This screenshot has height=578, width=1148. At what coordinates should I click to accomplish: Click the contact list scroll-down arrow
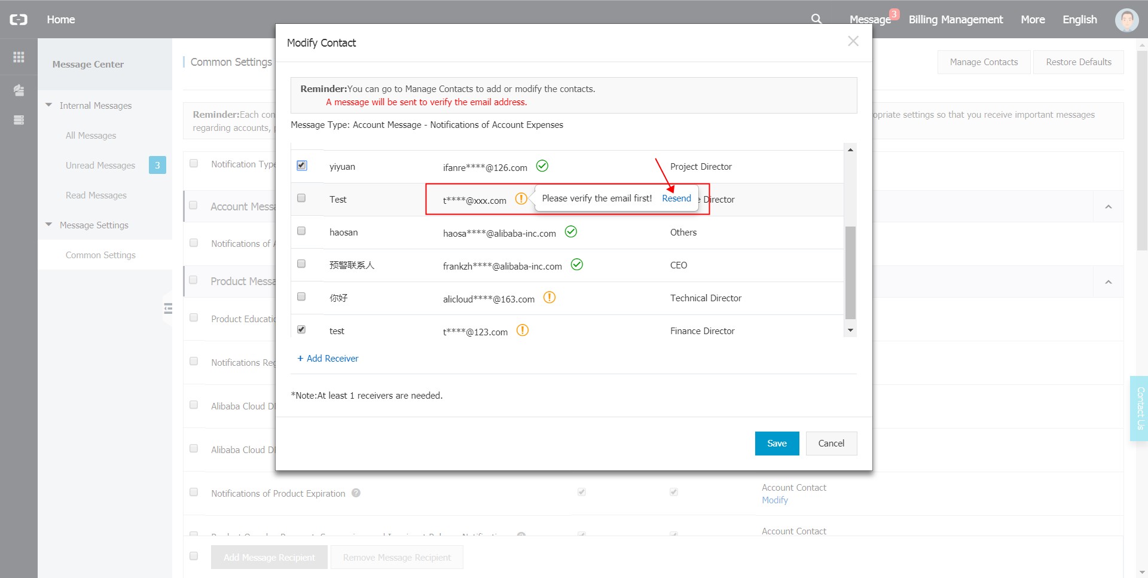pyautogui.click(x=850, y=330)
